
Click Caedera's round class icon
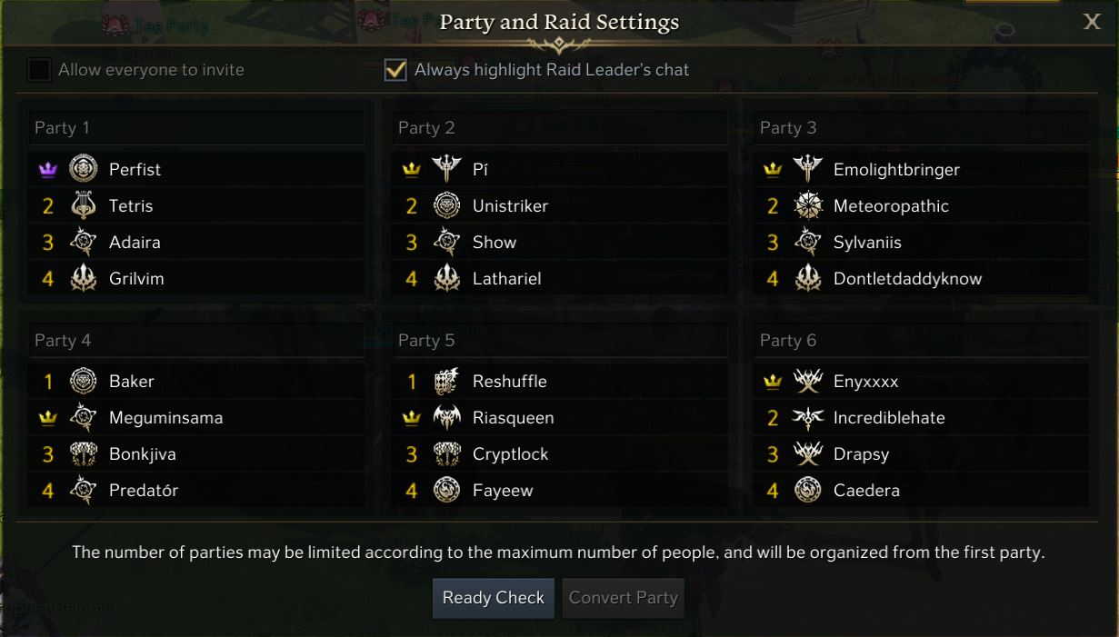click(x=808, y=491)
